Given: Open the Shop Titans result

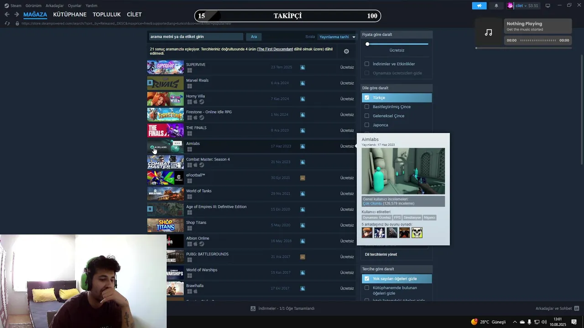Looking at the screenshot, I should click(251, 225).
